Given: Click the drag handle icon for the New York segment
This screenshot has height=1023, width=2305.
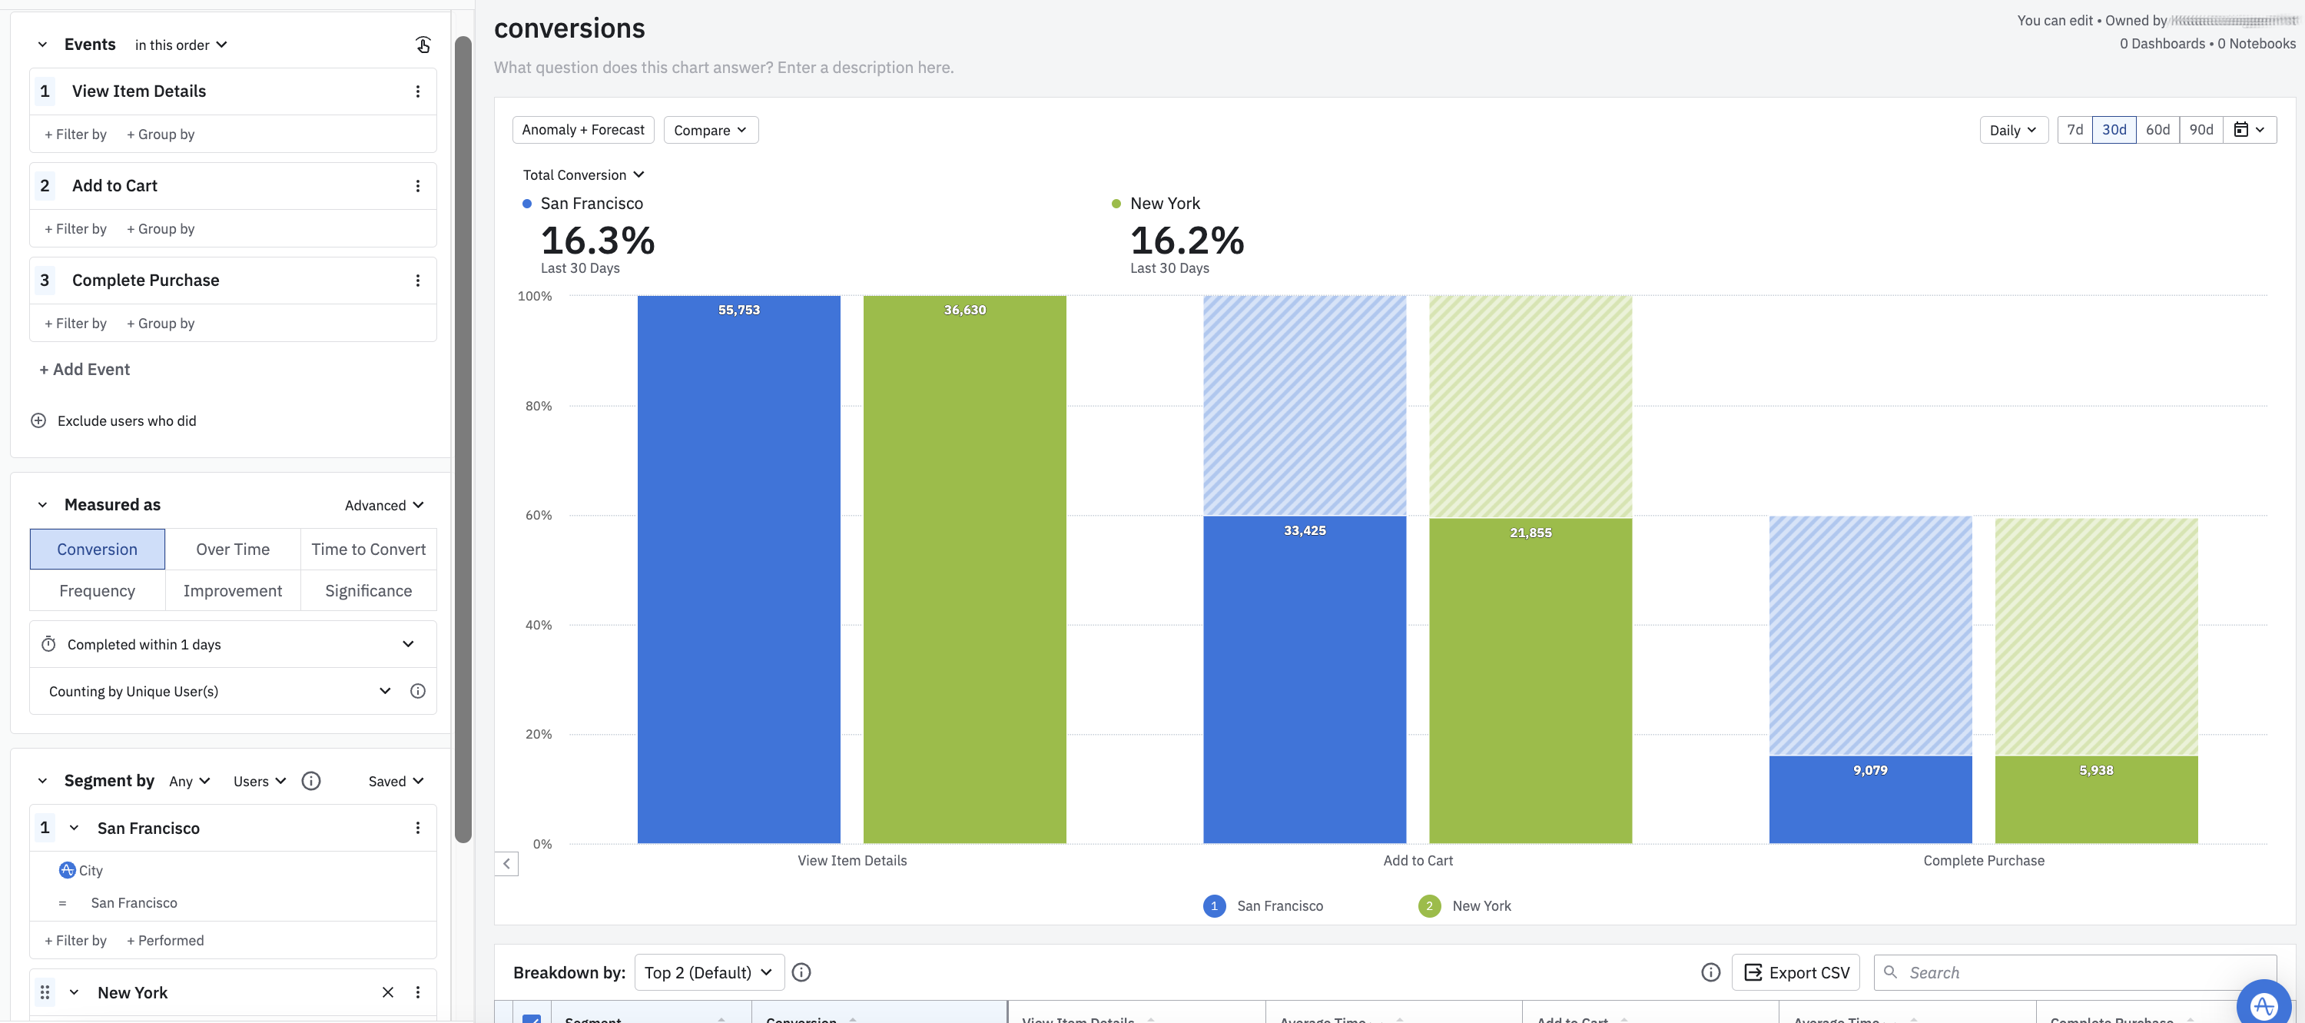Looking at the screenshot, I should (x=45, y=991).
